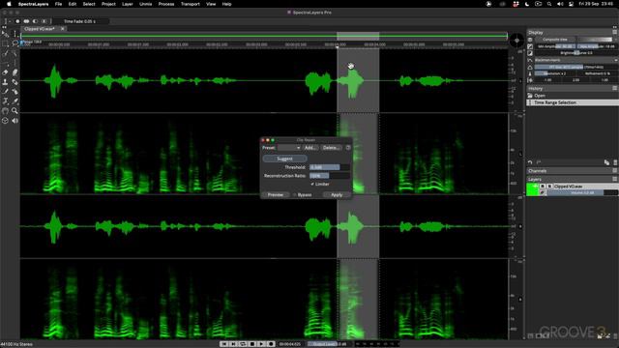
Task: Select the playback speaker tool
Action: 15,121
